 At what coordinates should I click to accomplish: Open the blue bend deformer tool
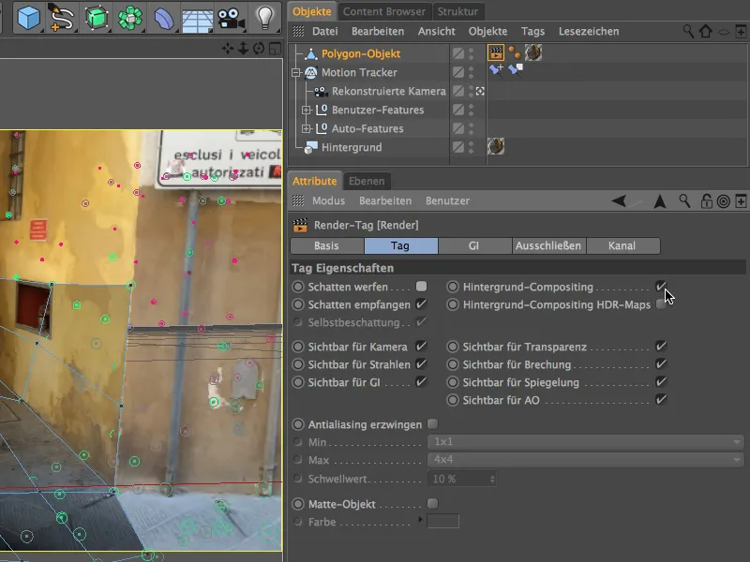pos(163,18)
